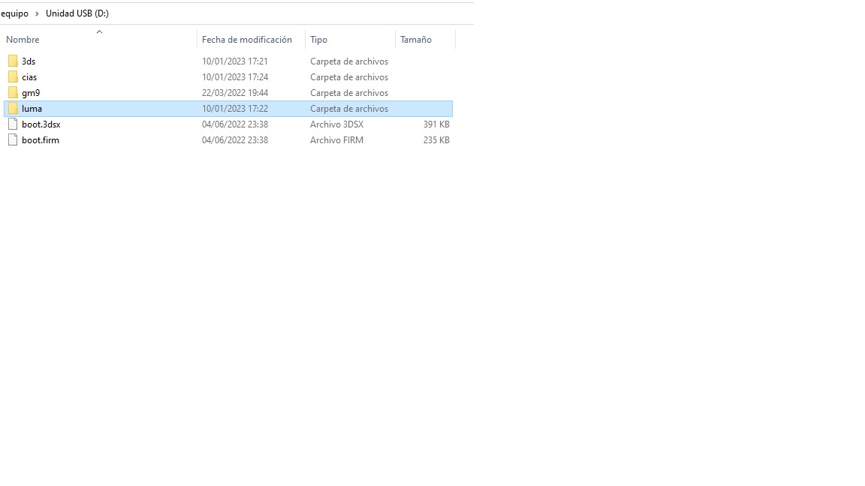Click the date '22/03/2022 19:44'
This screenshot has height=486, width=865.
(x=235, y=92)
